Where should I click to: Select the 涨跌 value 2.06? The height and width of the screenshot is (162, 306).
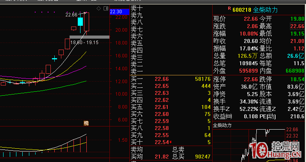pyautogui.click(x=253, y=26)
